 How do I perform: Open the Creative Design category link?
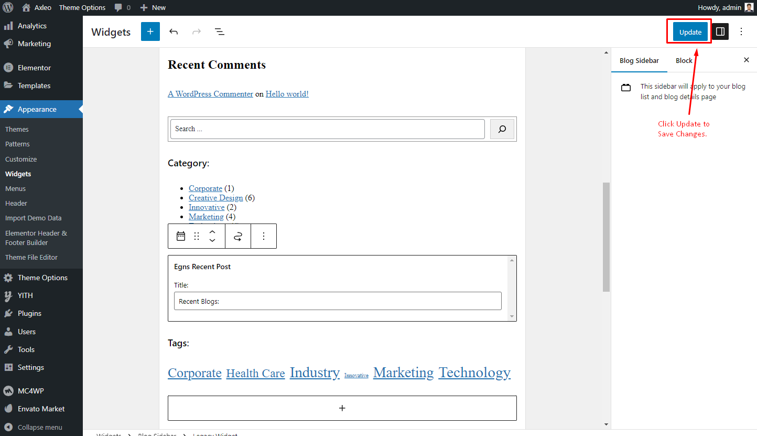(x=216, y=198)
